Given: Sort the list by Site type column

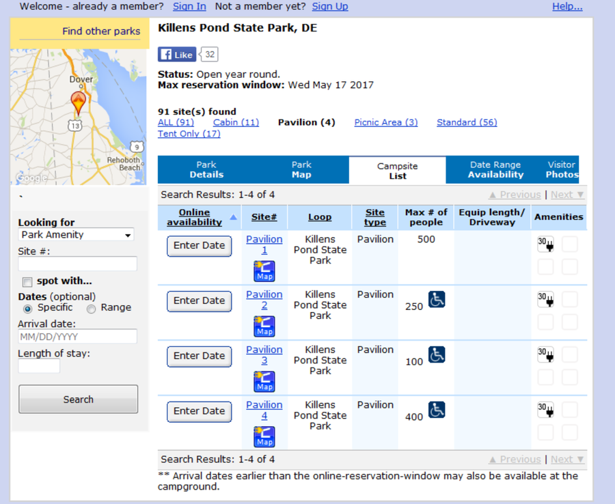Looking at the screenshot, I should tap(374, 217).
